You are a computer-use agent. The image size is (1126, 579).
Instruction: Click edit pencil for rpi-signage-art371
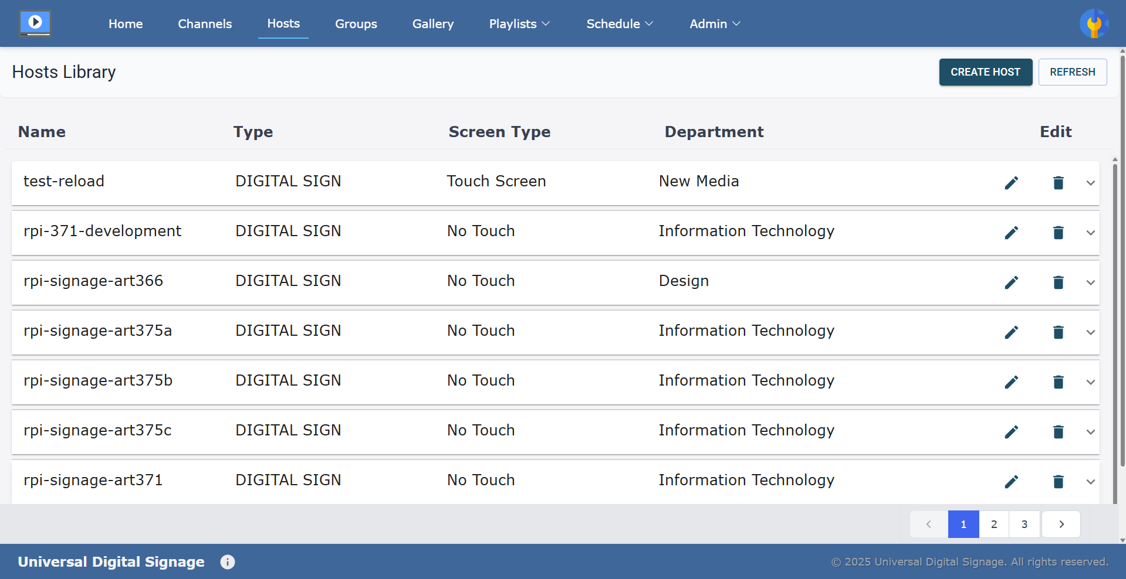click(1011, 482)
